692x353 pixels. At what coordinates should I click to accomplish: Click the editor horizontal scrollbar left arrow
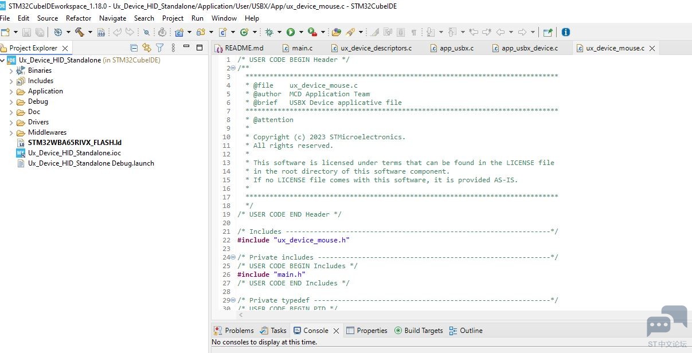[241, 315]
